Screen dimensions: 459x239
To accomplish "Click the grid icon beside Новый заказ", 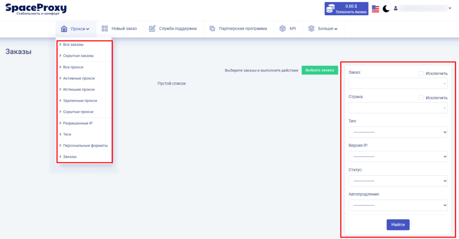I will click(105, 29).
